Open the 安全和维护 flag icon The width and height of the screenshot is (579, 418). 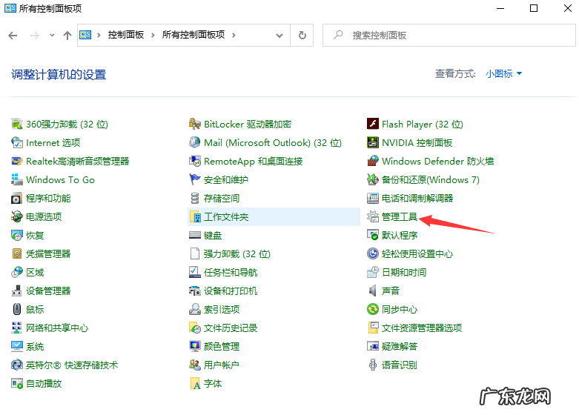(x=194, y=179)
